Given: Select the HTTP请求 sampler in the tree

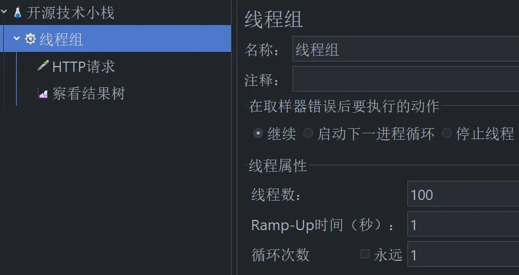Looking at the screenshot, I should pyautogui.click(x=83, y=67).
